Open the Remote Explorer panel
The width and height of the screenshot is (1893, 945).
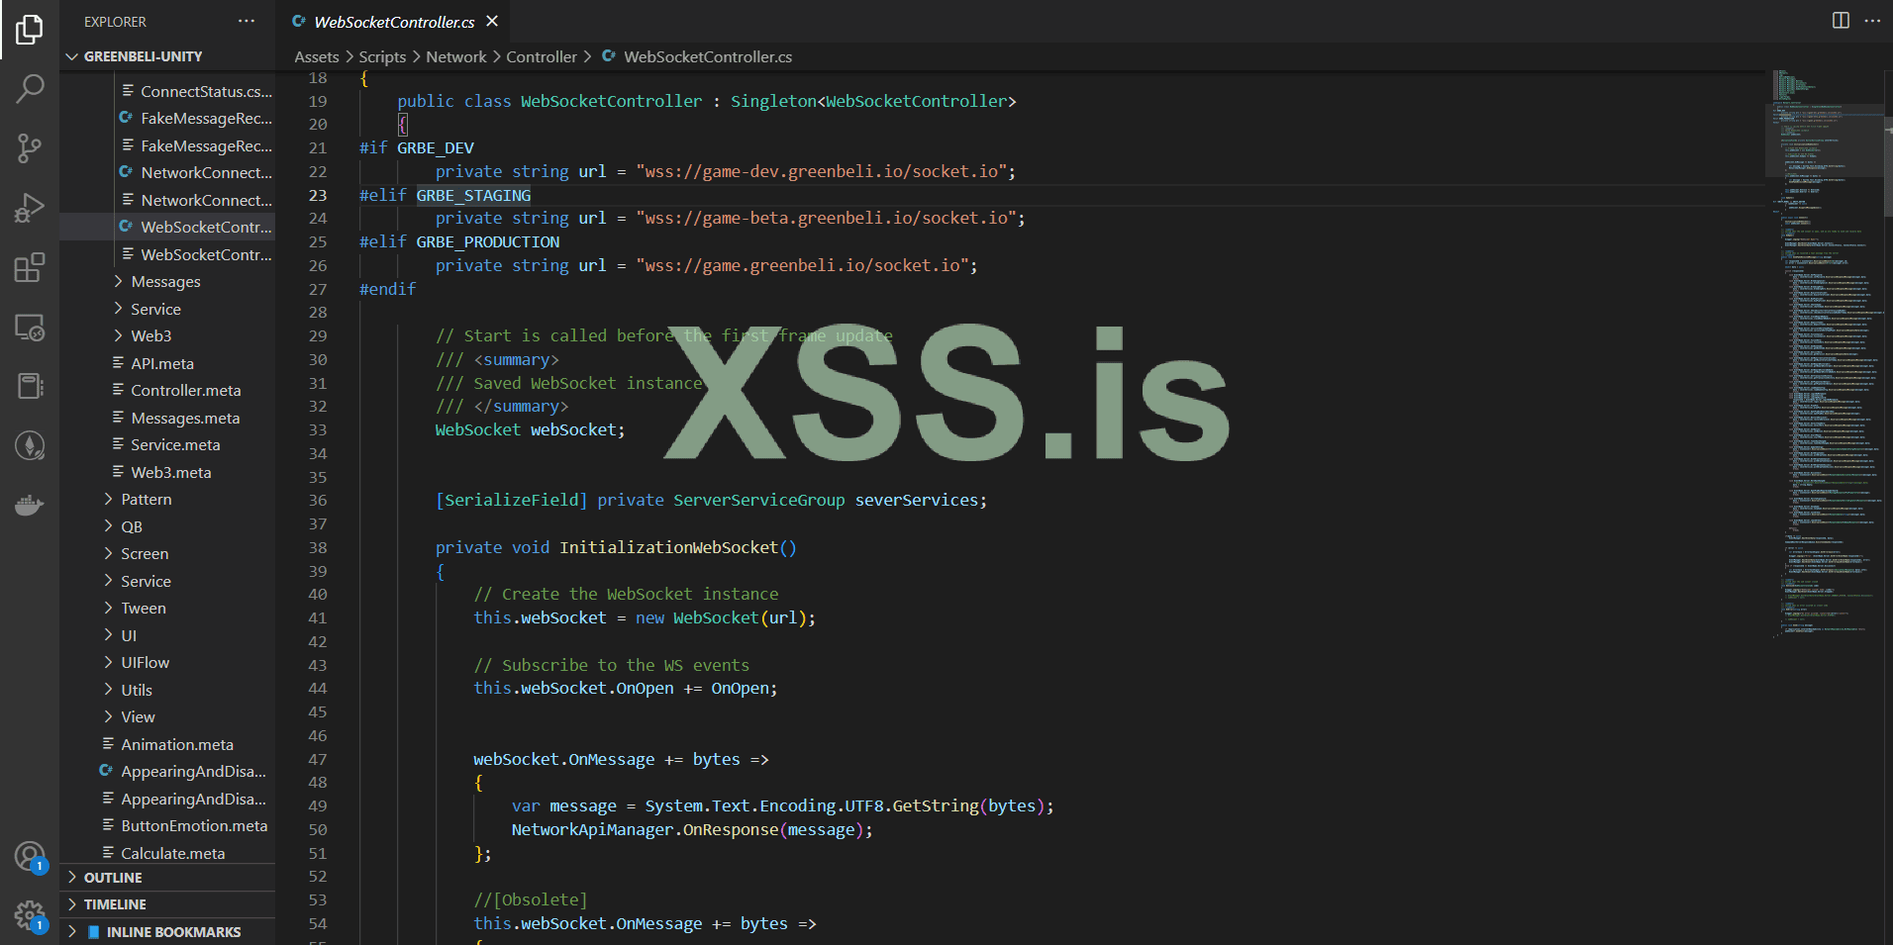(30, 327)
